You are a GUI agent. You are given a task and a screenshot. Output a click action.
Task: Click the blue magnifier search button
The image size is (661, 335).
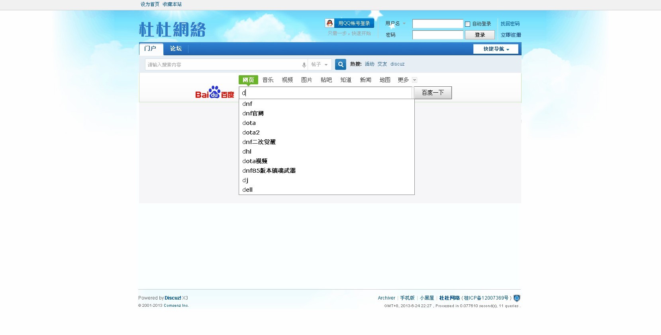[x=341, y=64]
